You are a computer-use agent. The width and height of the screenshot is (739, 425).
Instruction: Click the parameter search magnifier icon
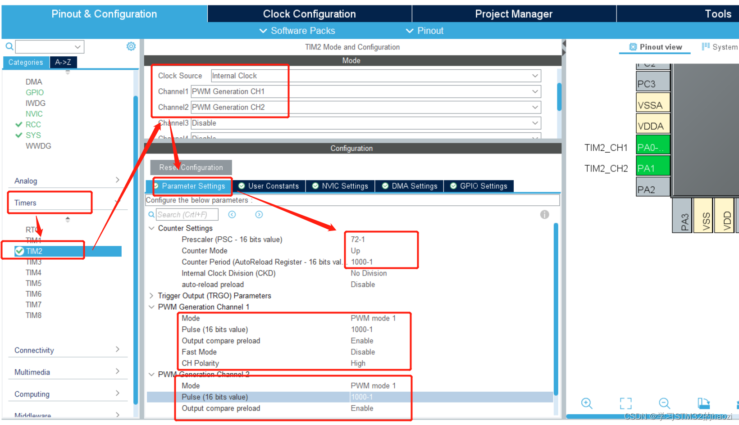tap(151, 215)
